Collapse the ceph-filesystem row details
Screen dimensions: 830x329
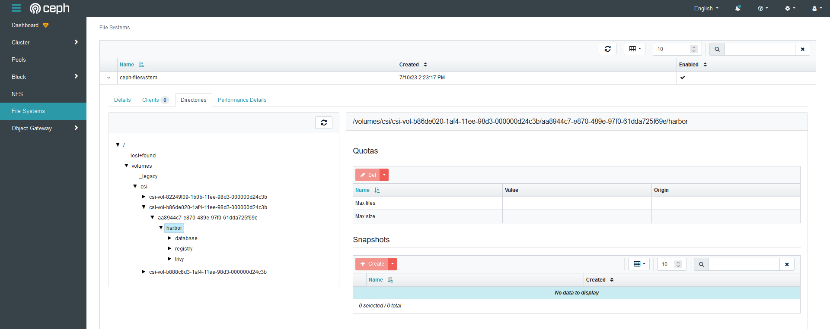(109, 78)
